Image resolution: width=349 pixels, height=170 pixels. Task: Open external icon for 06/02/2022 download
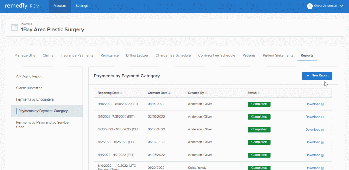pos(322,142)
